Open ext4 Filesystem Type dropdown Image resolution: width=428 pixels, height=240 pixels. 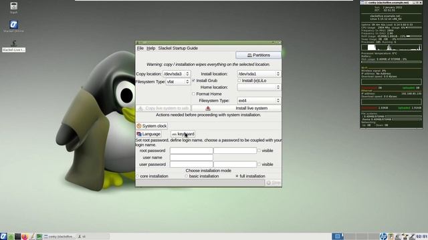coord(259,101)
